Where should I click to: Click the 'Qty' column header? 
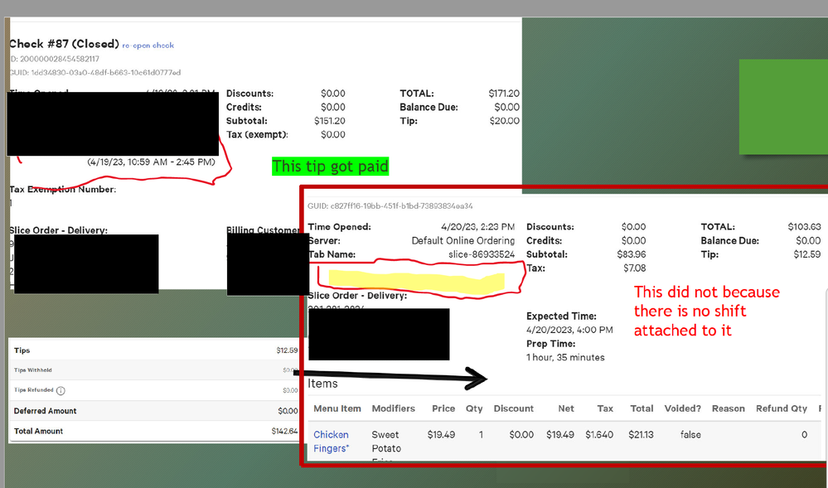[473, 408]
